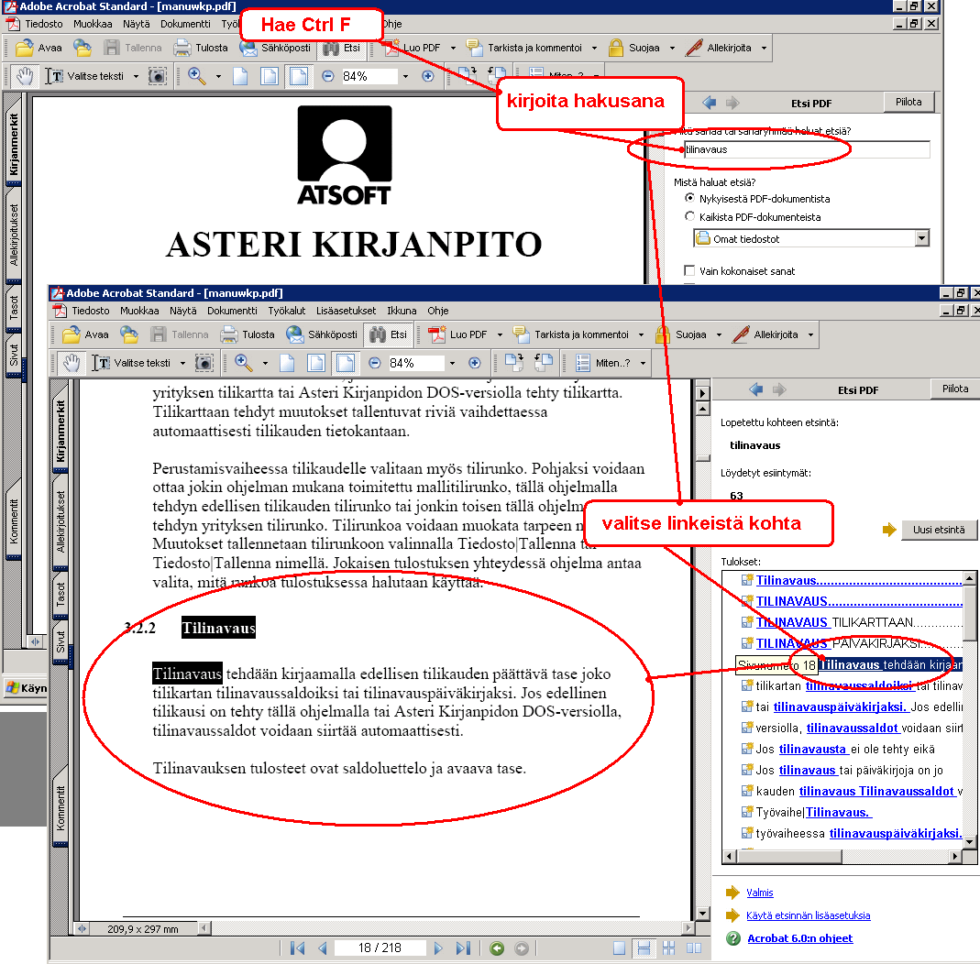Select continuous page layout icon in status bar
The height and width of the screenshot is (964, 980).
tap(644, 948)
